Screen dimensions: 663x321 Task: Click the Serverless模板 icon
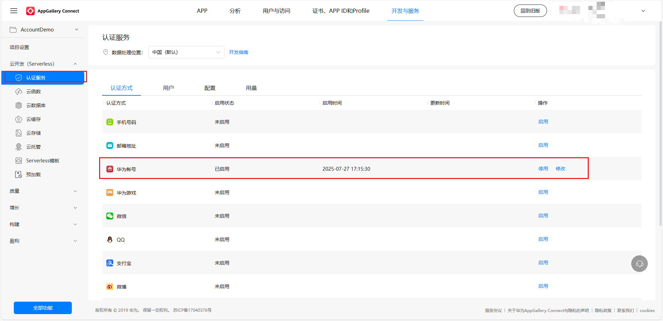[19, 161]
